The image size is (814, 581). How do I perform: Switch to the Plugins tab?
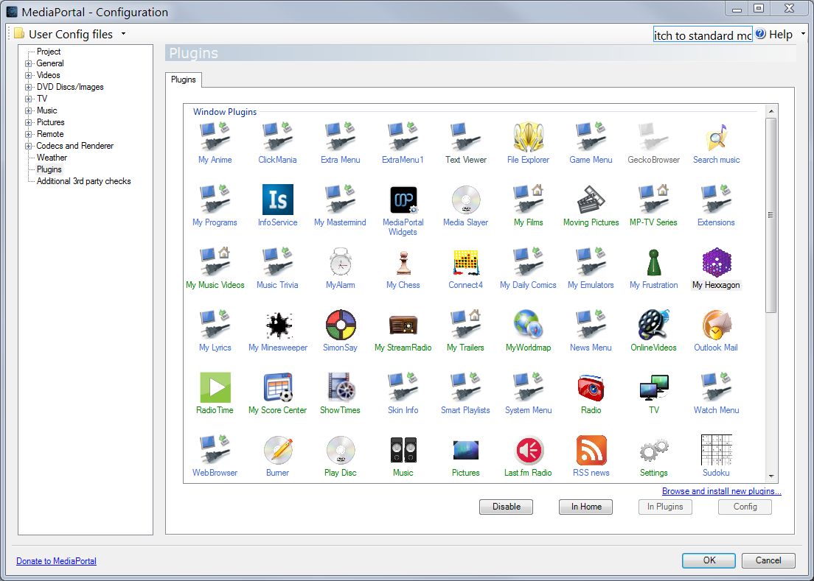coord(184,80)
